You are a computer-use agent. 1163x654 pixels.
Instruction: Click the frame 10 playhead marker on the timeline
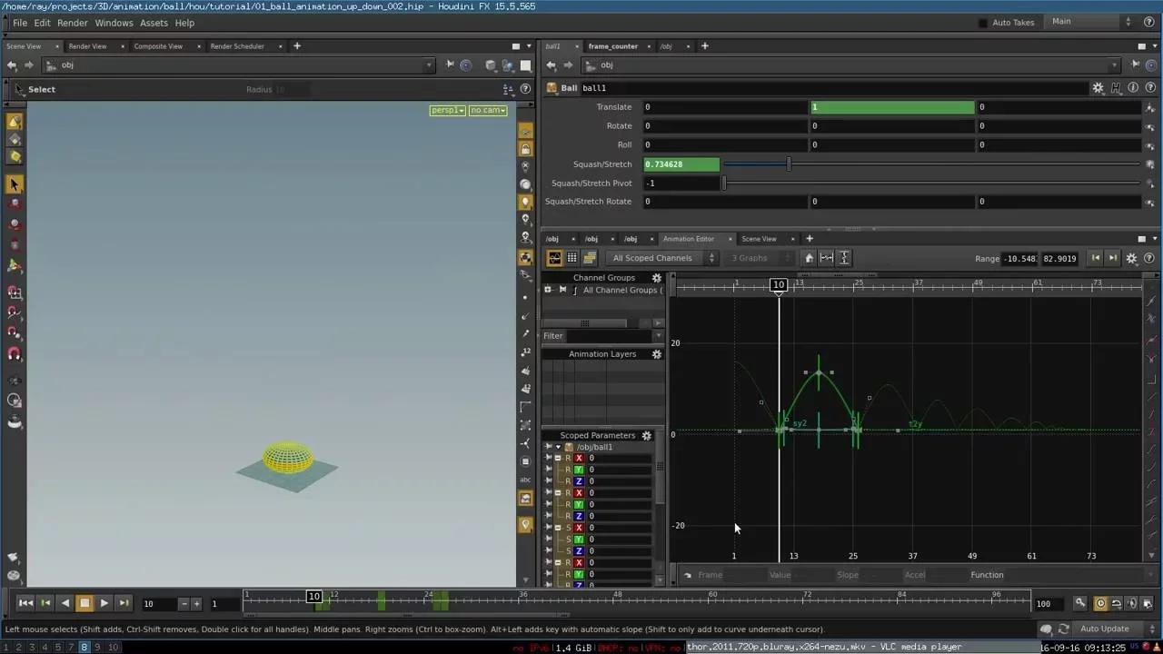(313, 596)
